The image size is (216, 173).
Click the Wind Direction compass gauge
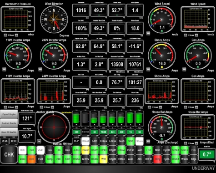tap(54, 20)
